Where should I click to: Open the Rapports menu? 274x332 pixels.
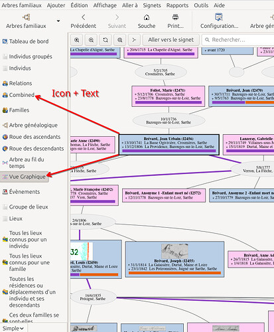click(x=177, y=5)
